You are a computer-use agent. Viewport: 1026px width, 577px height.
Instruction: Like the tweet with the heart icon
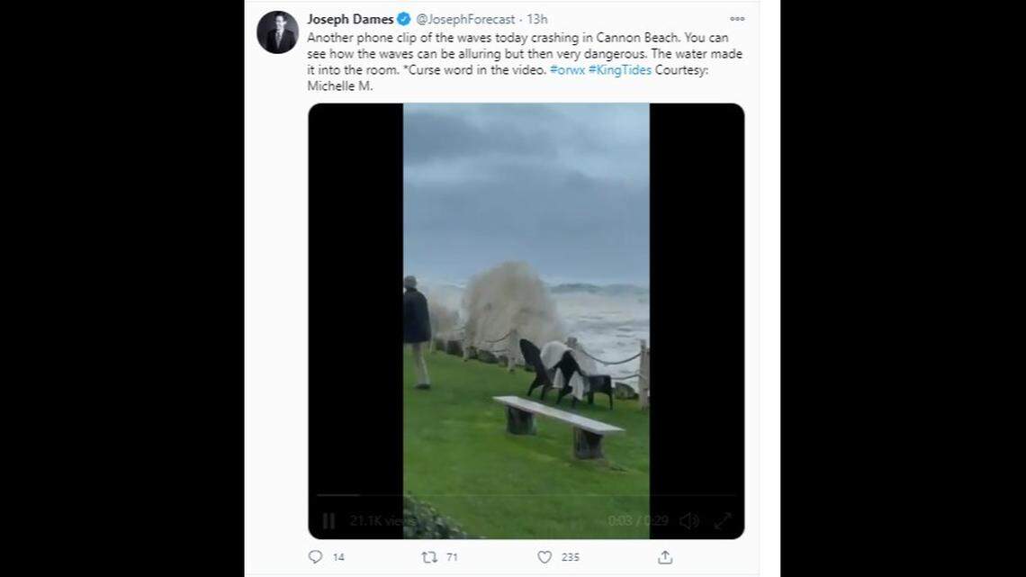[544, 557]
